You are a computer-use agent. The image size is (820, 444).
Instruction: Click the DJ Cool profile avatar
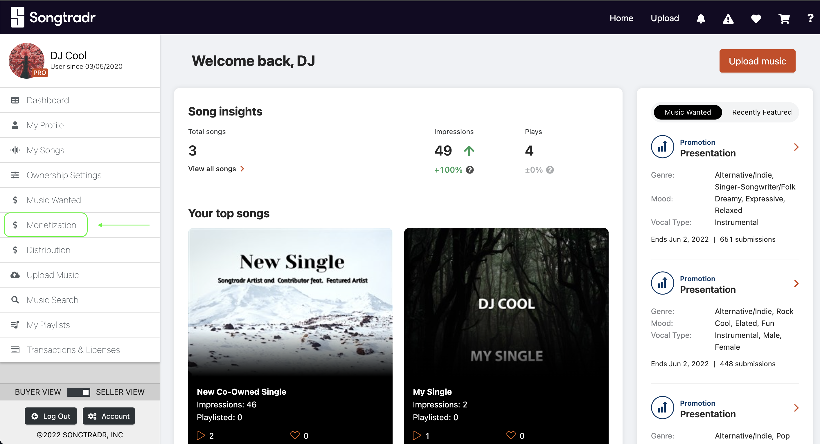click(x=27, y=60)
